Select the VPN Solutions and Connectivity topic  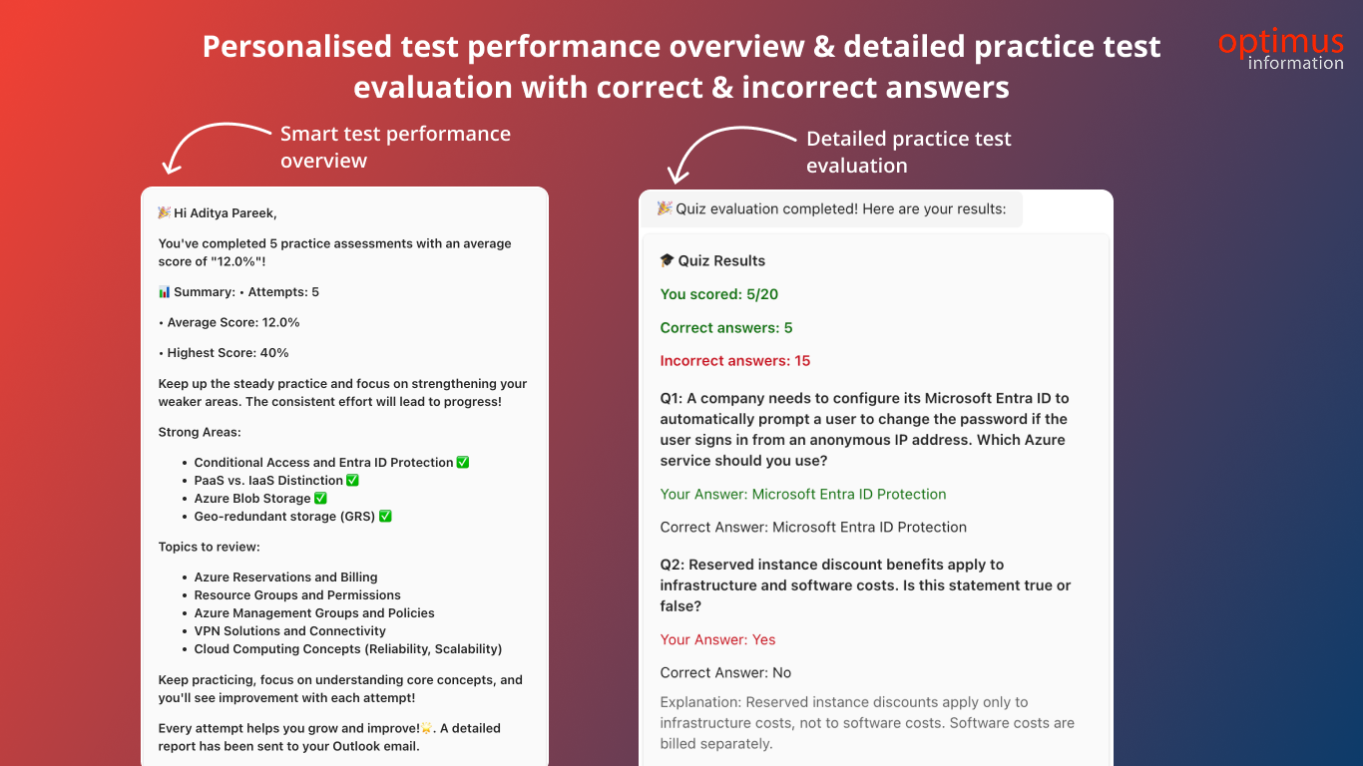pos(290,631)
